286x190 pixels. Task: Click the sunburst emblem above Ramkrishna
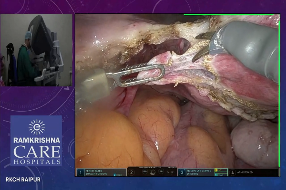pyautogui.click(x=37, y=127)
